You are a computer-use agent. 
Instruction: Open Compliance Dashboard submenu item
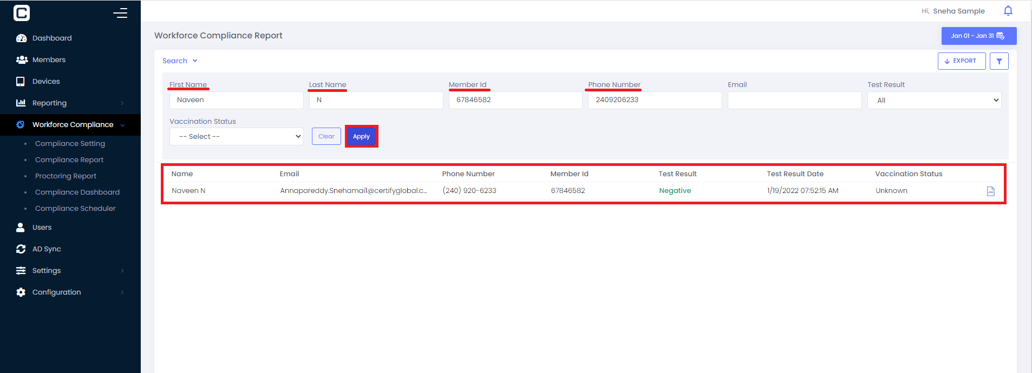coord(77,192)
